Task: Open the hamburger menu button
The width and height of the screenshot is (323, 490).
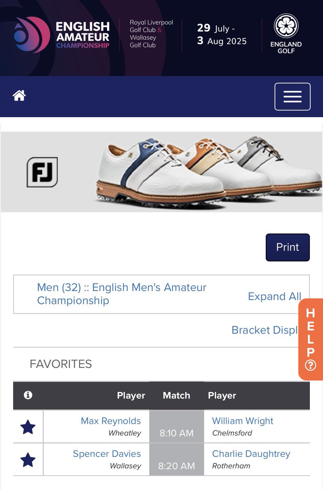Action: [292, 97]
